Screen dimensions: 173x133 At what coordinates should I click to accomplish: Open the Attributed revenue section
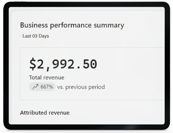(45, 113)
